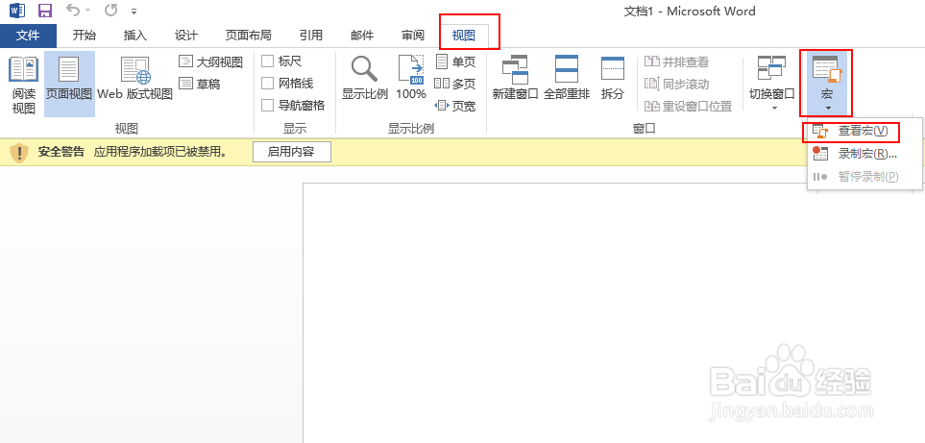Viewport: 925px width, 443px height.
Task: Open 显示比例 zoom dialog
Action: tap(365, 79)
